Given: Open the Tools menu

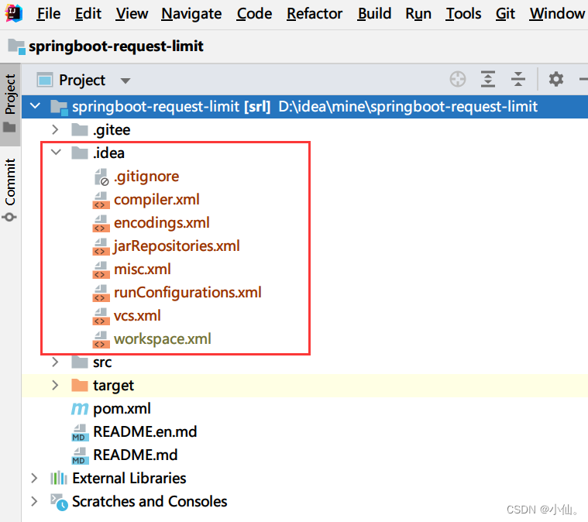Looking at the screenshot, I should point(463,14).
